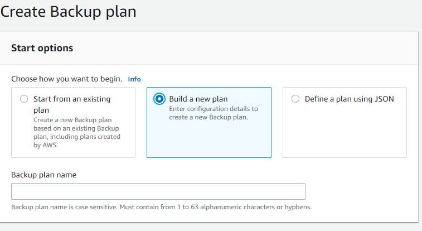Click 'create a new Backup plan.' description line
The height and width of the screenshot is (231, 422).
tap(208, 117)
